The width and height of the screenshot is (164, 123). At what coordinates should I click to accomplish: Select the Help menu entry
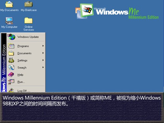click(x=26, y=75)
